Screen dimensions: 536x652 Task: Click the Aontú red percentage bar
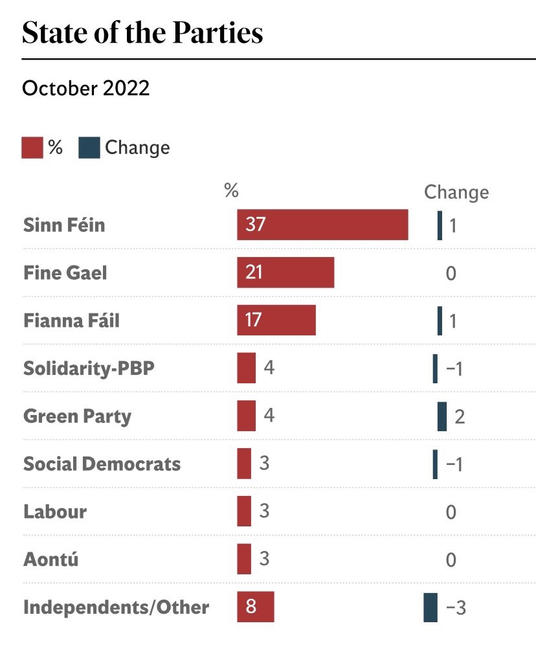point(244,559)
